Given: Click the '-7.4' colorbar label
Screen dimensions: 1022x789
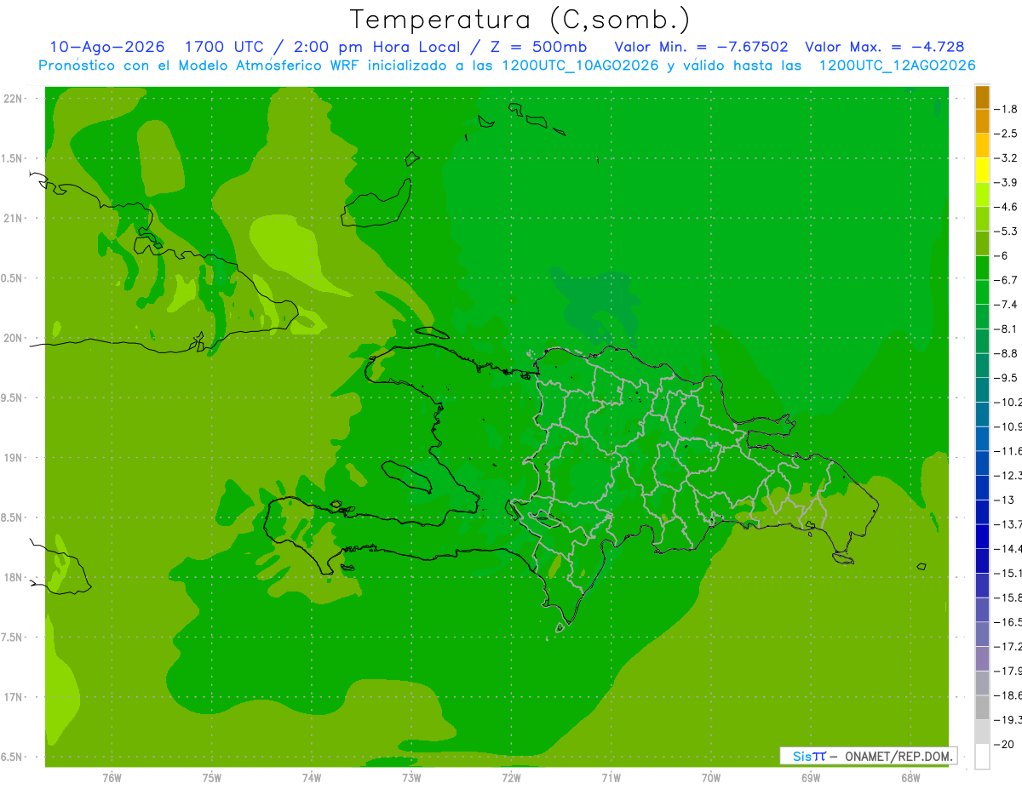Looking at the screenshot, I should tap(1006, 304).
